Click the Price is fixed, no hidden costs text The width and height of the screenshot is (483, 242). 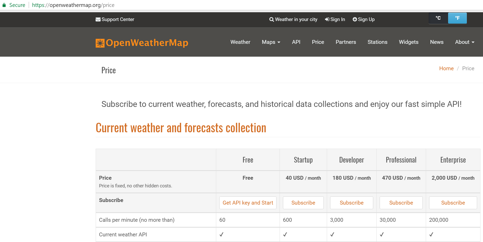click(x=135, y=186)
